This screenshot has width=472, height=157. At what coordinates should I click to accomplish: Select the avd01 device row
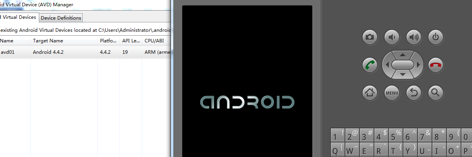85,52
